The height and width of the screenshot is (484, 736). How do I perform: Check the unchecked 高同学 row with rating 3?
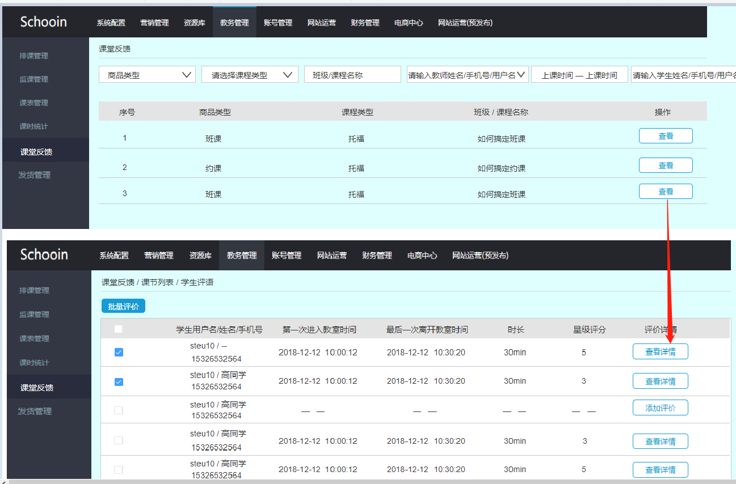tap(119, 440)
